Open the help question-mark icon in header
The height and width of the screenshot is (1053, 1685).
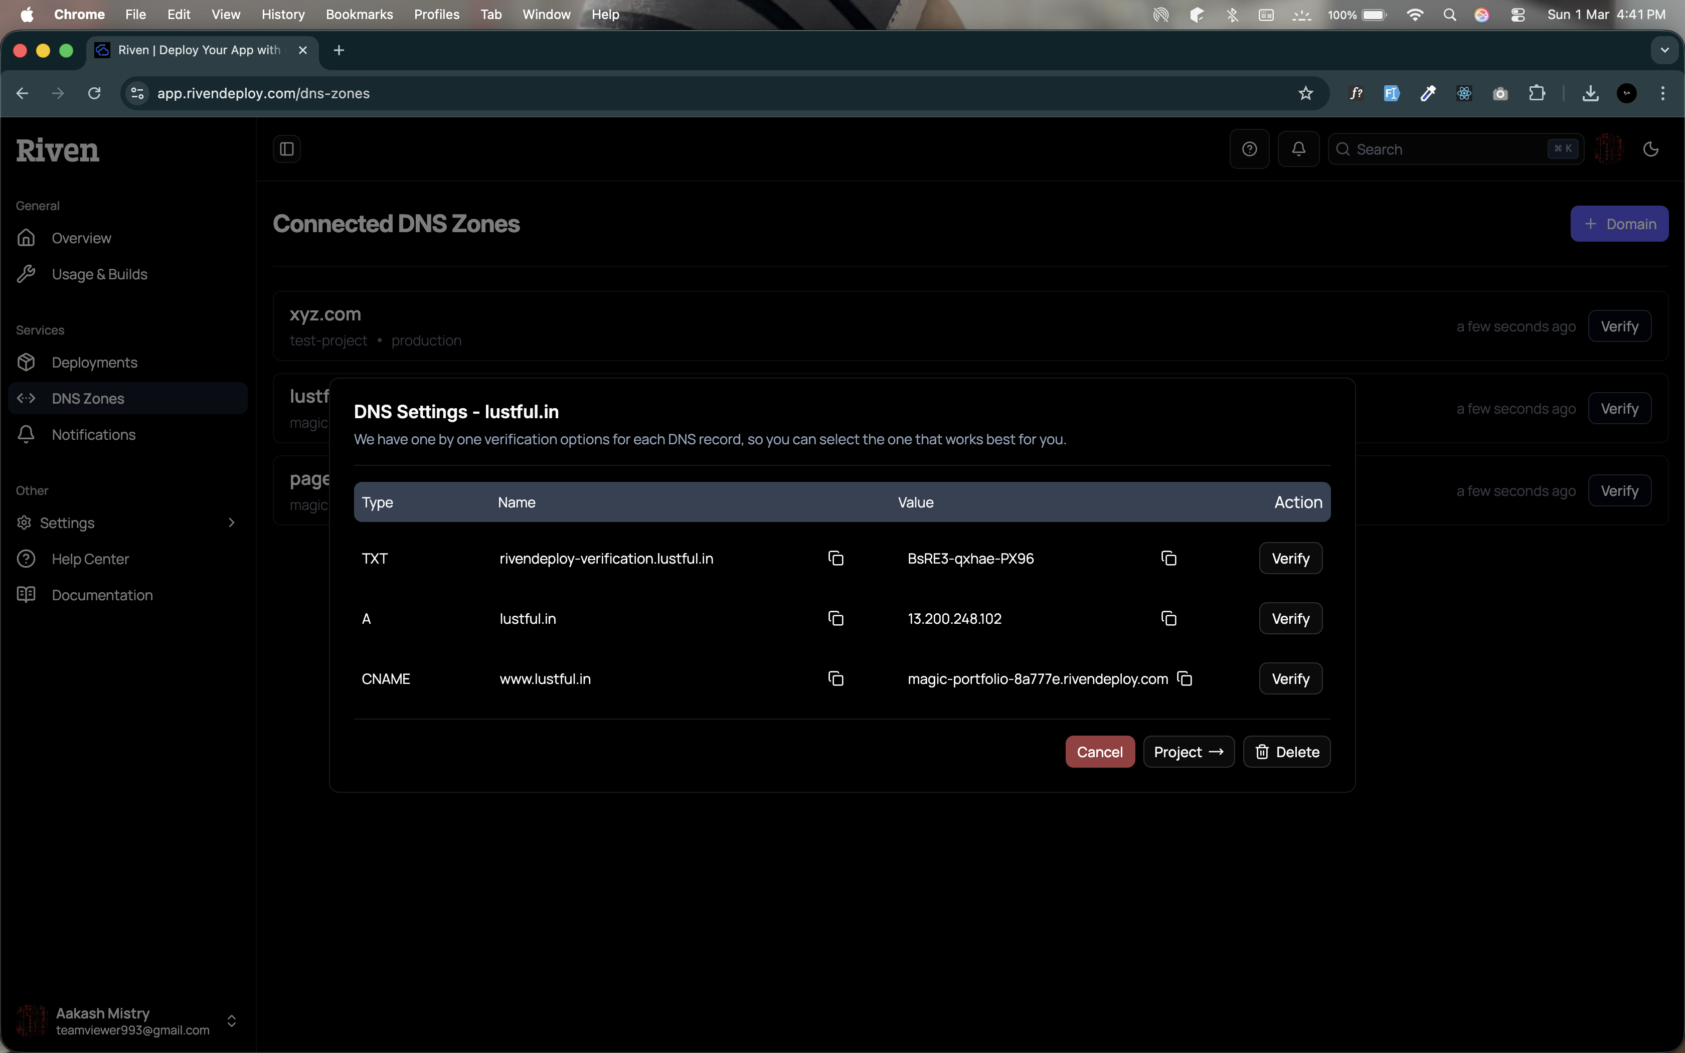point(1249,149)
